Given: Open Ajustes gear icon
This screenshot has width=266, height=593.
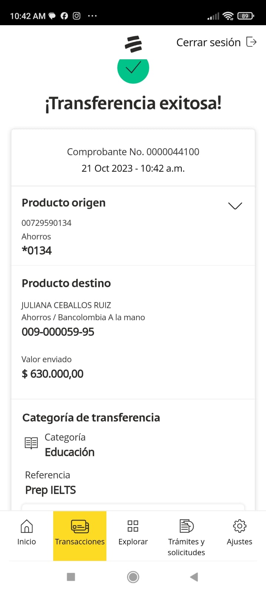Looking at the screenshot, I should (x=239, y=526).
